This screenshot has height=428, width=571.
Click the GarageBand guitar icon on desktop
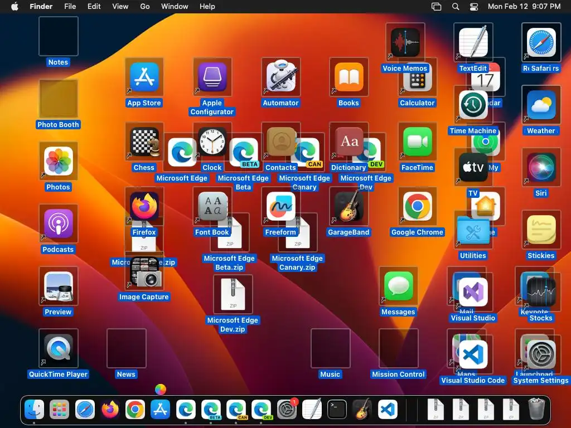349,207
